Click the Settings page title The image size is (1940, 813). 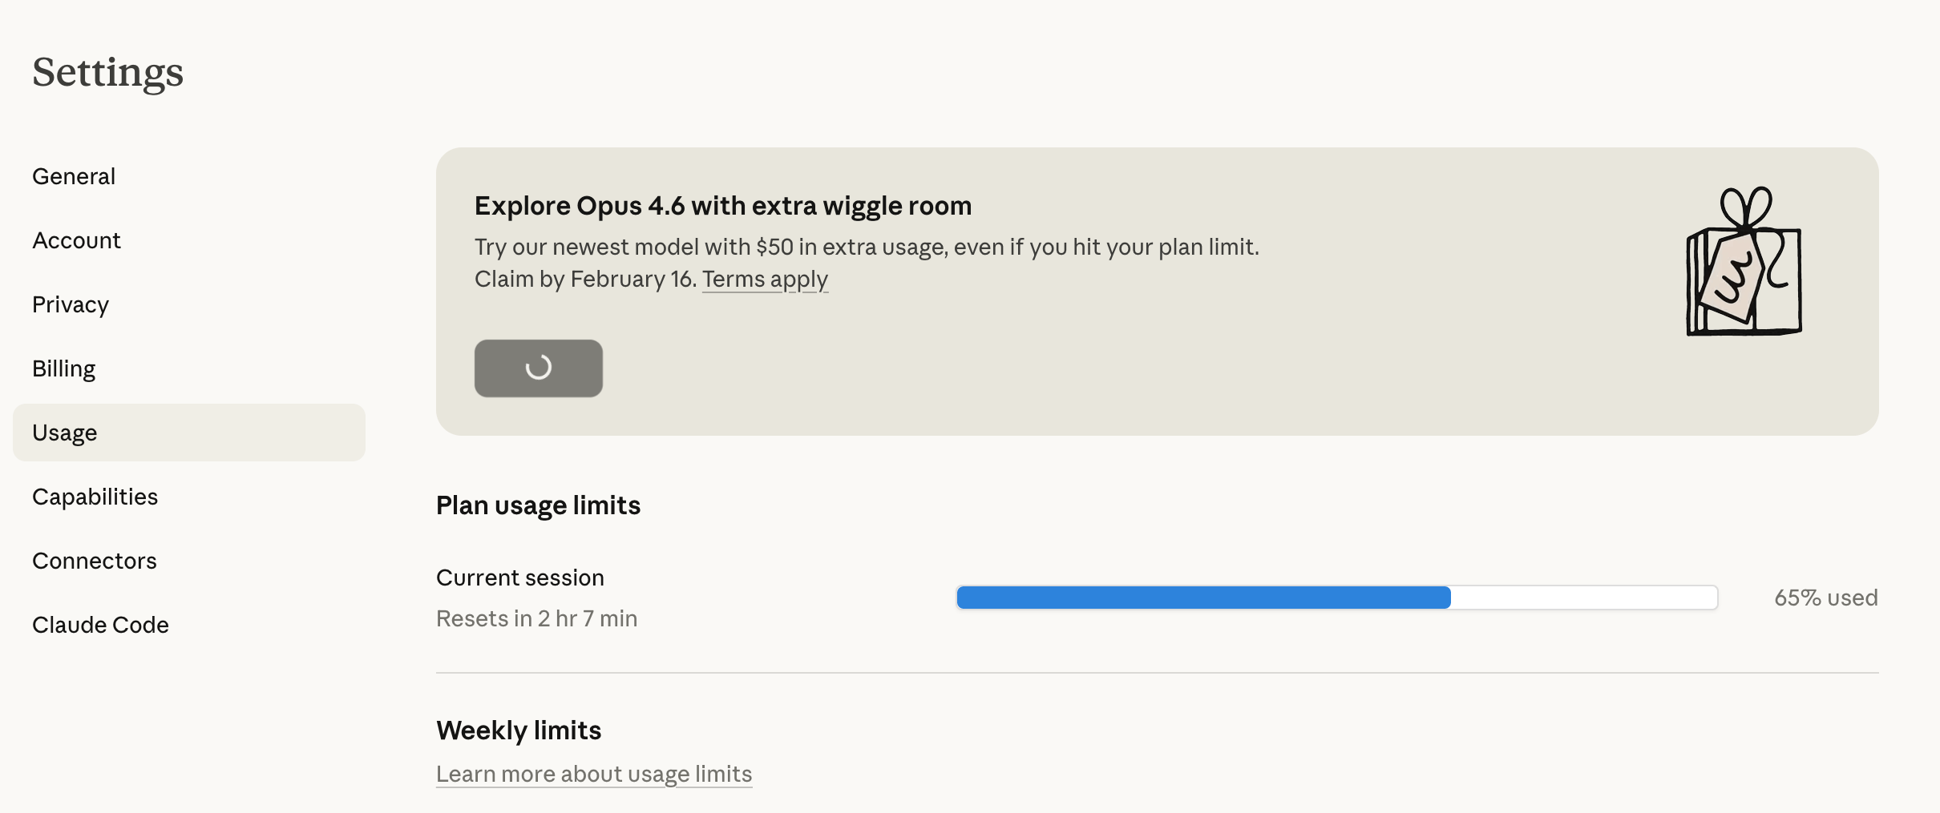107,72
